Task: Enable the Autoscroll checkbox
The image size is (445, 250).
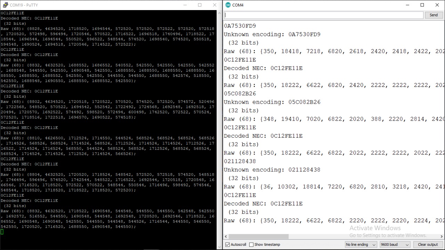Action: [x=228, y=244]
